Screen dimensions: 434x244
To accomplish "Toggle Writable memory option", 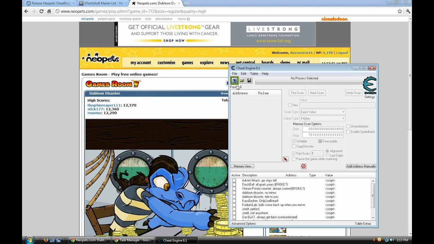I will pyautogui.click(x=294, y=141).
